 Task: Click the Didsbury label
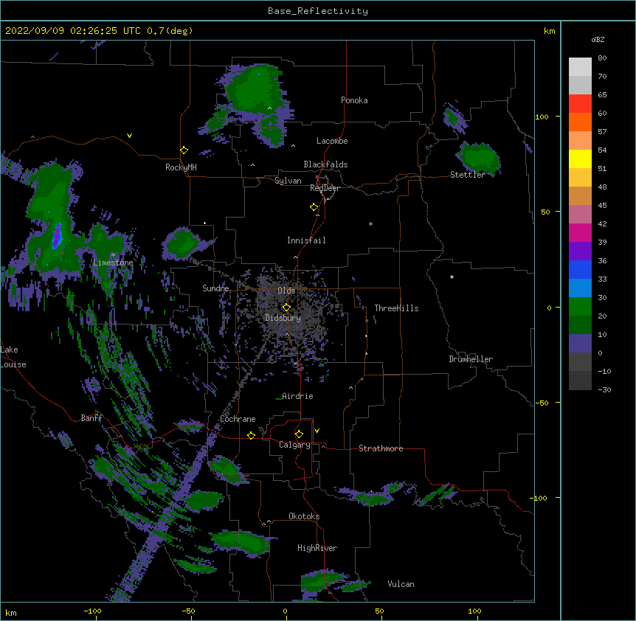tap(283, 318)
